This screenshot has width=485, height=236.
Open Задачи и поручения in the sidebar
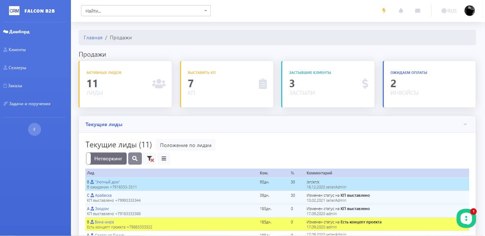coord(29,104)
